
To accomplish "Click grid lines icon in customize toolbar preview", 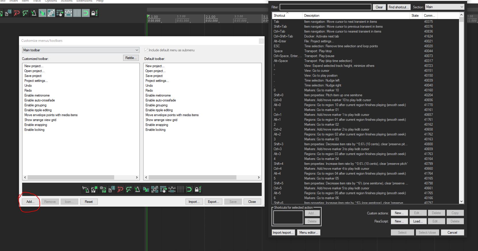I will click(181, 189).
